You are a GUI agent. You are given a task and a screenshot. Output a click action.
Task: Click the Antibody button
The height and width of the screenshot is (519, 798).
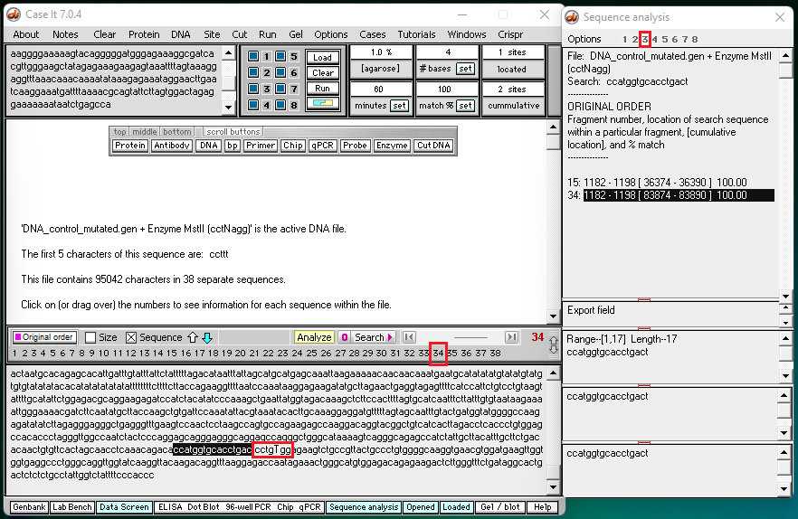click(172, 146)
